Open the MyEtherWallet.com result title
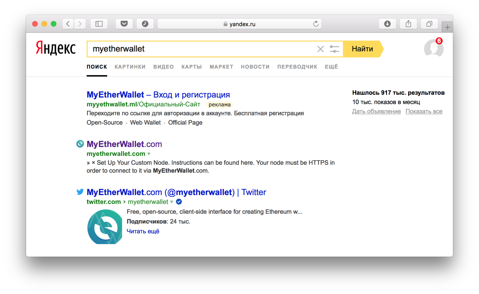The height and width of the screenshot is (294, 479). click(124, 144)
